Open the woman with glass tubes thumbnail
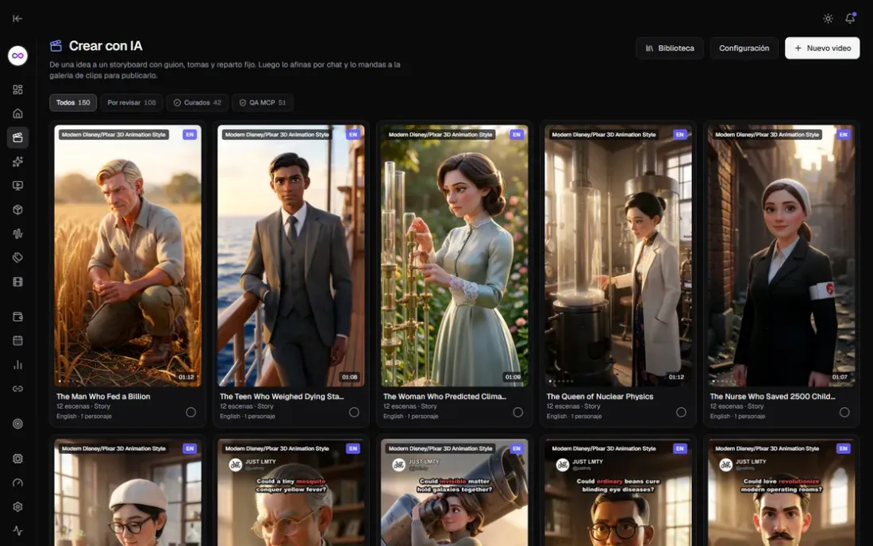 coord(454,256)
